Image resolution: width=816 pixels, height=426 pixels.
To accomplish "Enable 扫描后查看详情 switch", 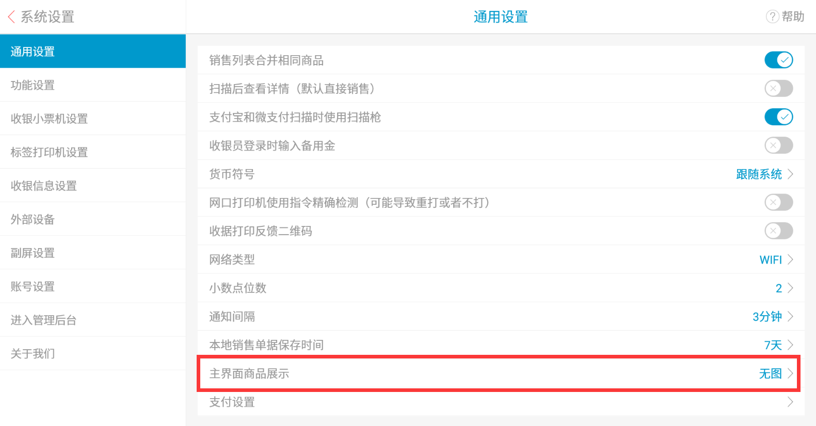I will click(x=778, y=88).
